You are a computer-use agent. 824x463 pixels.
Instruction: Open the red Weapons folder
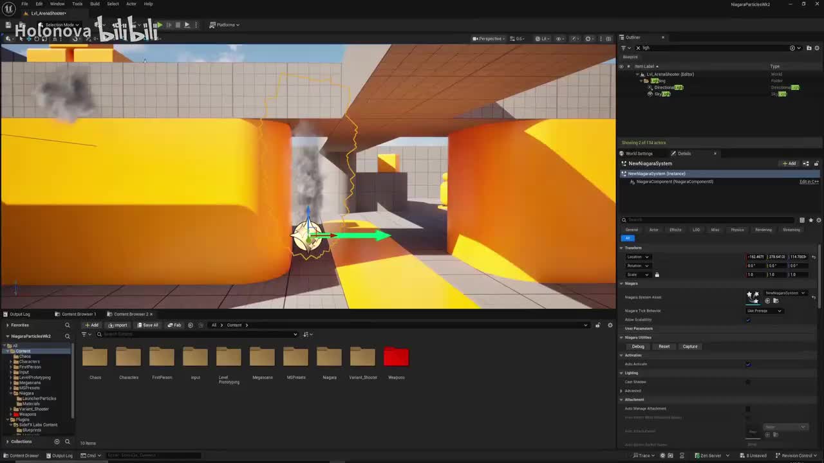[x=396, y=358]
